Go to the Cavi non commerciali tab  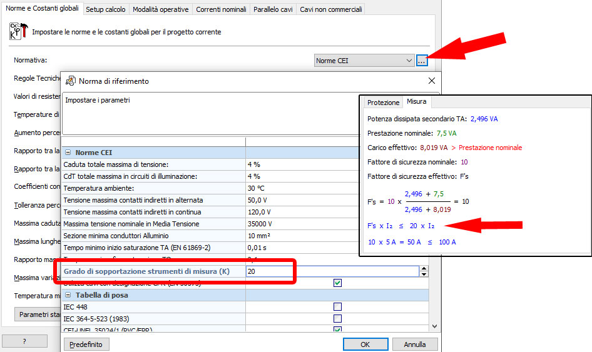coord(330,9)
